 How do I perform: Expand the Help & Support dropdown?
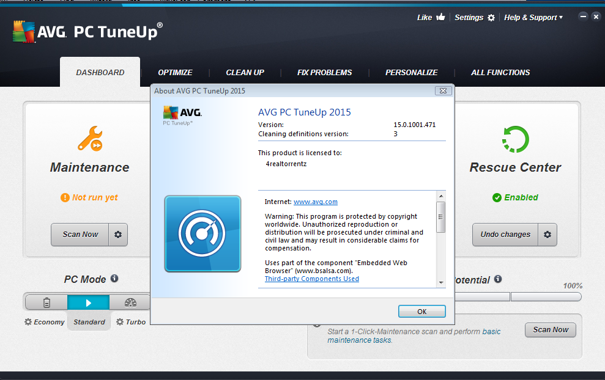click(x=533, y=18)
